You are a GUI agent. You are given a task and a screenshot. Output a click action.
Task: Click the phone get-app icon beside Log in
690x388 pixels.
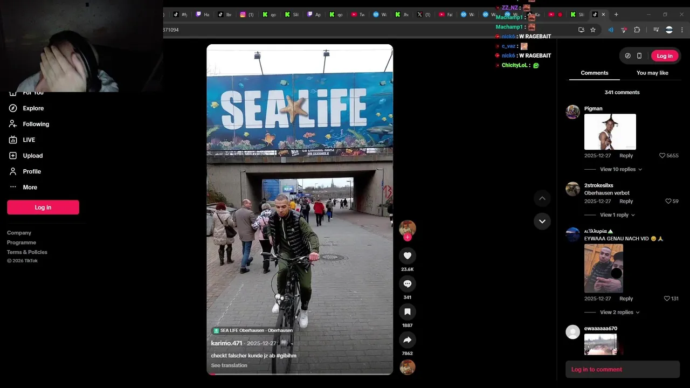[639, 56]
